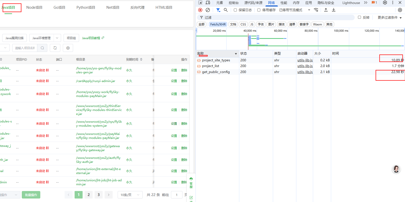Go to next page arrow
405x202 pixels.
109,195
